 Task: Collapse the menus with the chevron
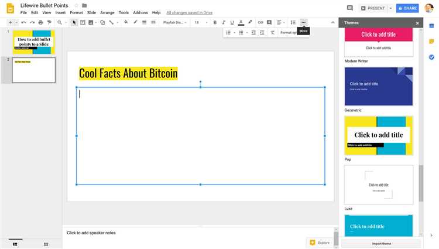click(x=332, y=22)
